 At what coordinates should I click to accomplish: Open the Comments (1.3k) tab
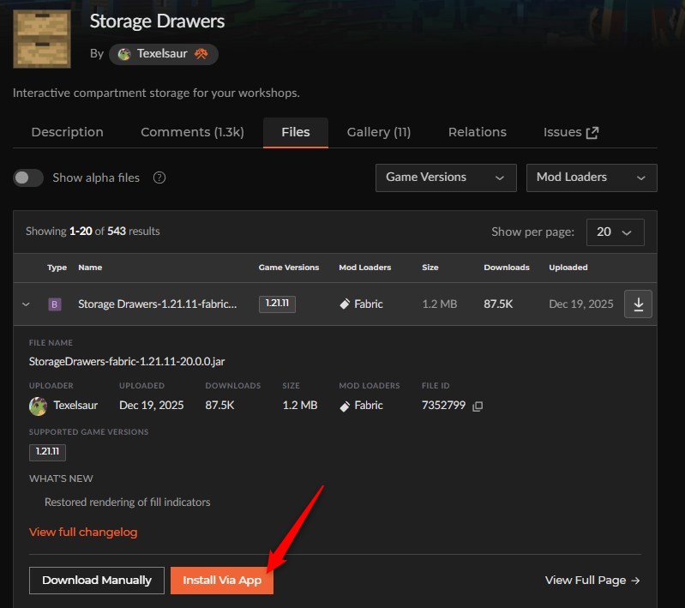tap(192, 132)
